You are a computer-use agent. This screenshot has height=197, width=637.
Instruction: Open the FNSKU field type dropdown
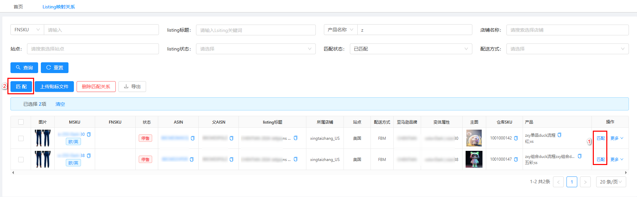coord(27,30)
